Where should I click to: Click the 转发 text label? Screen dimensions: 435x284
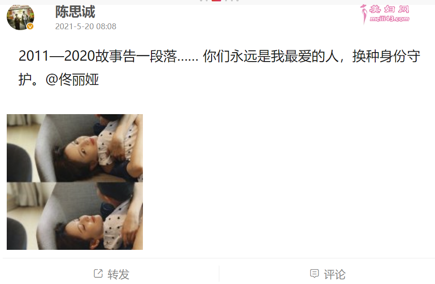click(119, 274)
